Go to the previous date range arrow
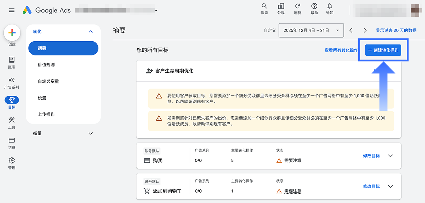This screenshot has width=425, height=203. tap(351, 30)
